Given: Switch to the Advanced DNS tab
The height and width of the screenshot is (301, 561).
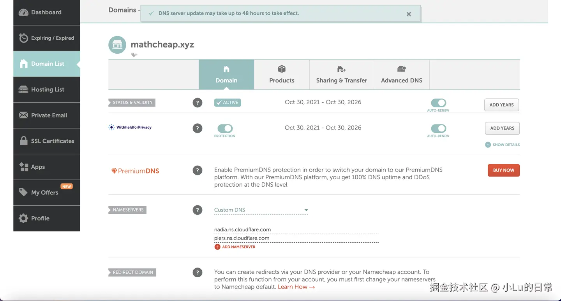Looking at the screenshot, I should pyautogui.click(x=402, y=75).
